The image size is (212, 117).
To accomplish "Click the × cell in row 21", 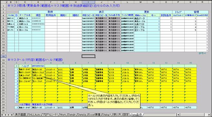I will tap(16, 66).
